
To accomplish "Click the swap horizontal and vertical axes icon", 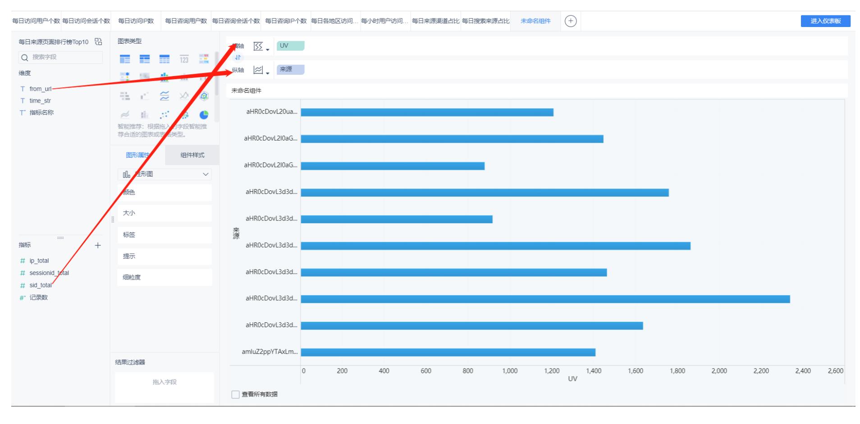I will (238, 58).
